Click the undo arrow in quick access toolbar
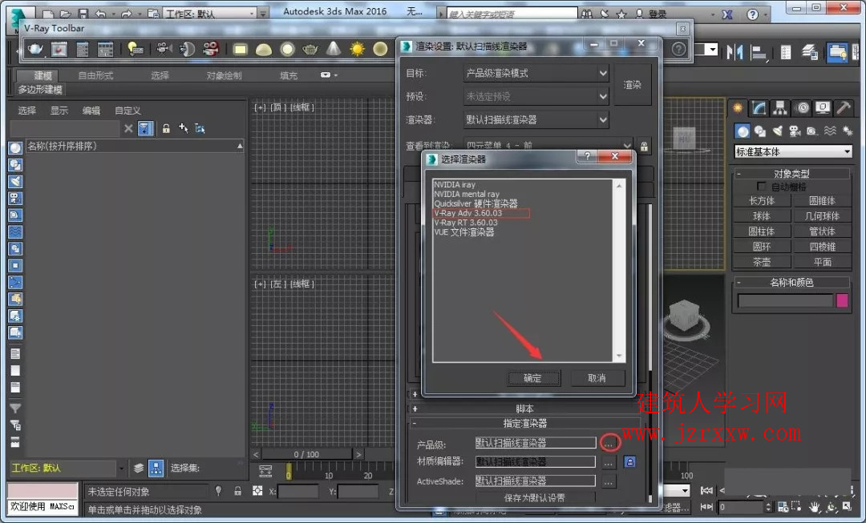This screenshot has width=866, height=523. (100, 14)
